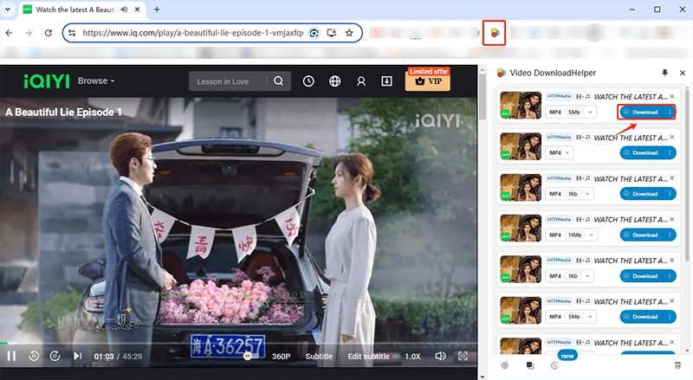The height and width of the screenshot is (380, 693).
Task: Click the VIP limited offer button
Action: pyautogui.click(x=428, y=79)
